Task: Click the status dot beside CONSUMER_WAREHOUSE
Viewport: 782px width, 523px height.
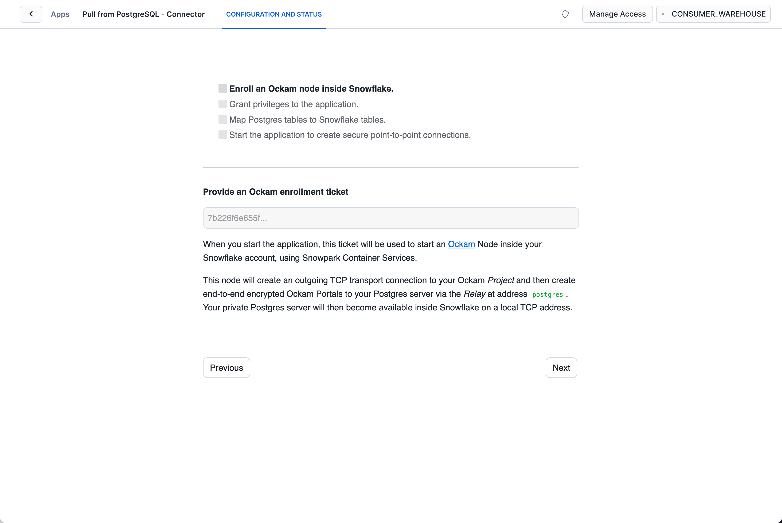Action: click(x=663, y=14)
